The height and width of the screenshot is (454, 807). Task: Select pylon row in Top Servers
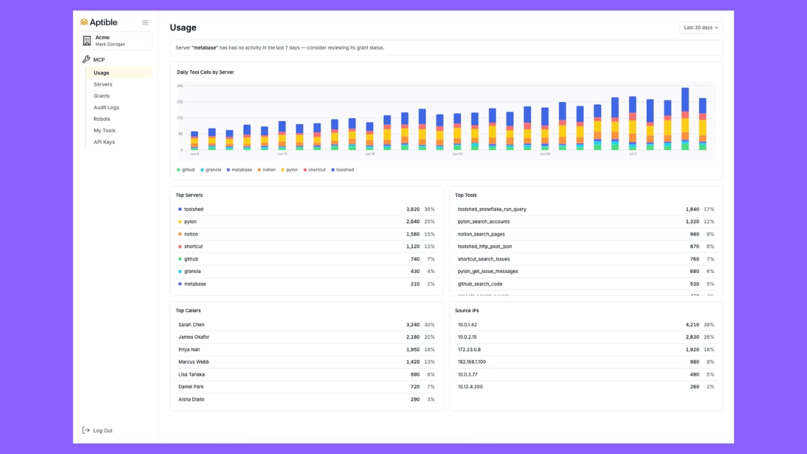click(x=306, y=222)
